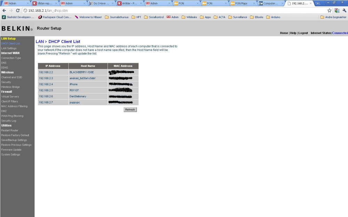Open the Firmware Update page
Viewport: 348px width, 217px height.
coord(11,150)
